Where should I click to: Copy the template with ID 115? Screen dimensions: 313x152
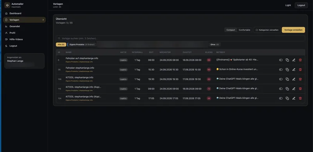pyautogui.click(x=287, y=89)
